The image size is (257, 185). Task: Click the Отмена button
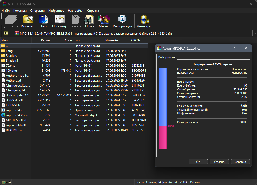[219, 162]
